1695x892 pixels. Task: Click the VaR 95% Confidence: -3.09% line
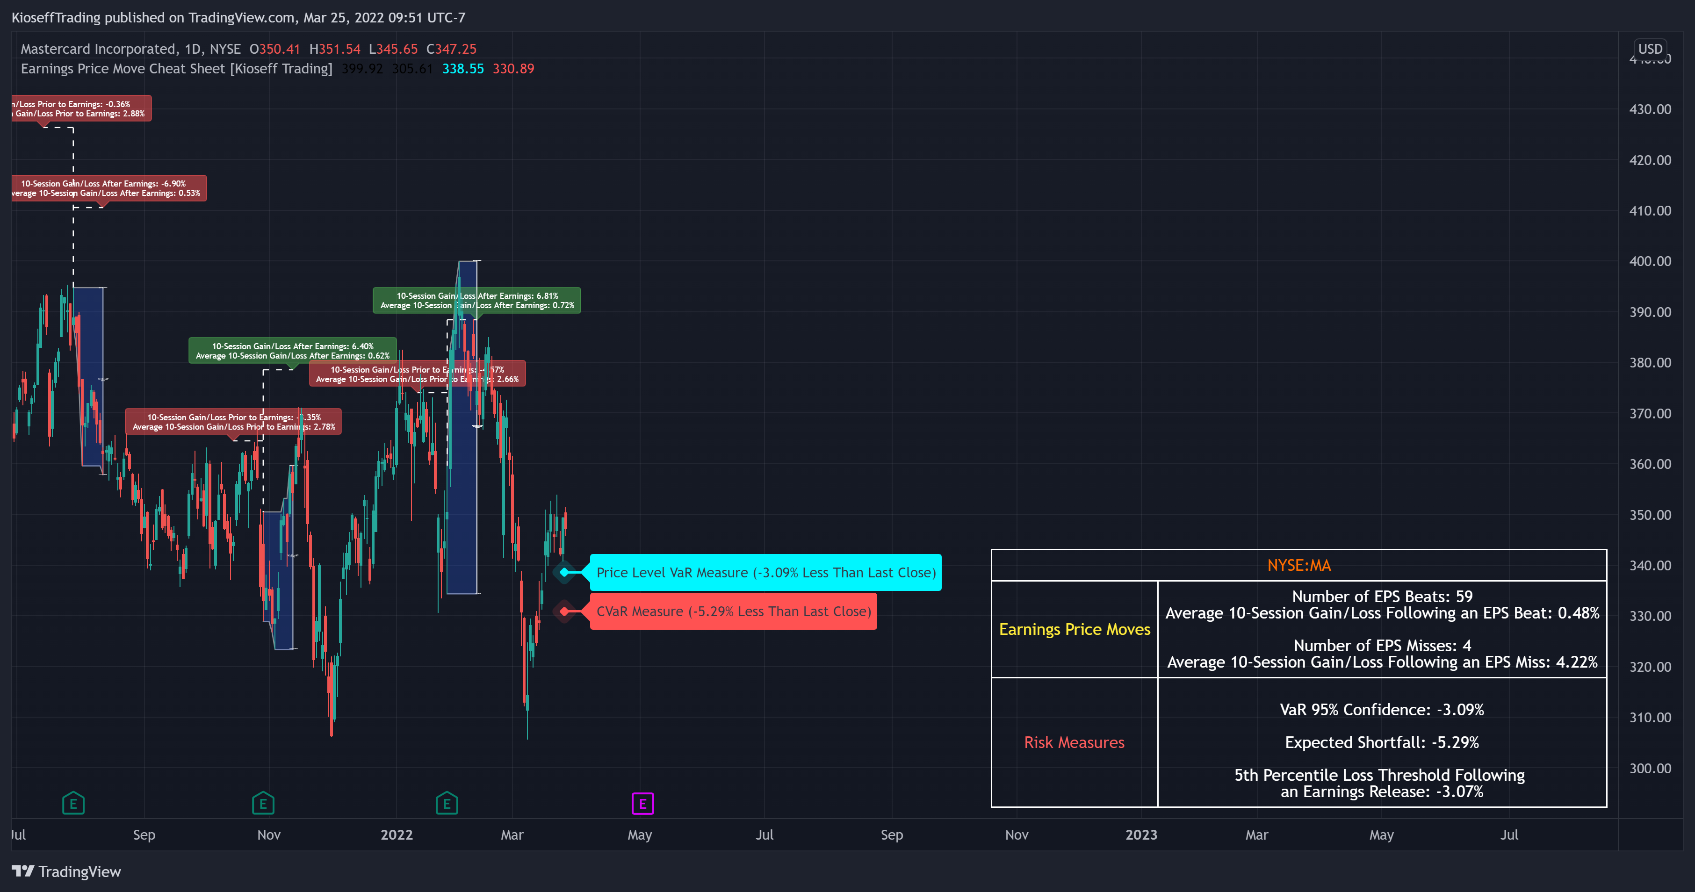(1382, 709)
